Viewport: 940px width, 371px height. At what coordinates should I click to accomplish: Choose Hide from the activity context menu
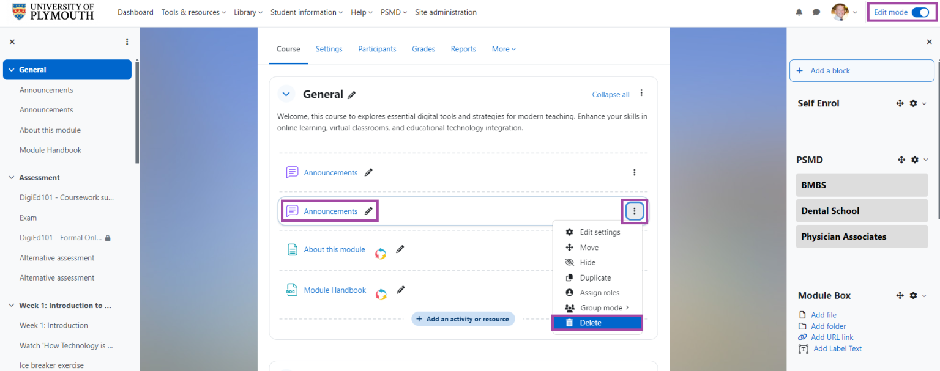[x=587, y=262]
